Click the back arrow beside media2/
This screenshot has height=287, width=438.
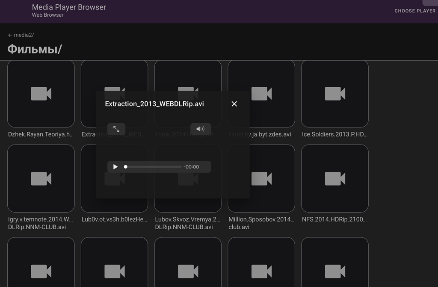click(9, 35)
